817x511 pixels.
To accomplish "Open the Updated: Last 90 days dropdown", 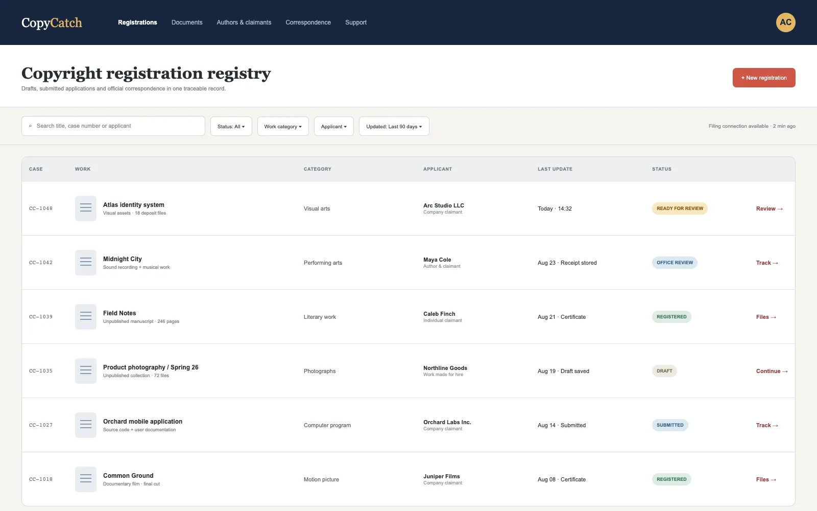I will [x=394, y=126].
